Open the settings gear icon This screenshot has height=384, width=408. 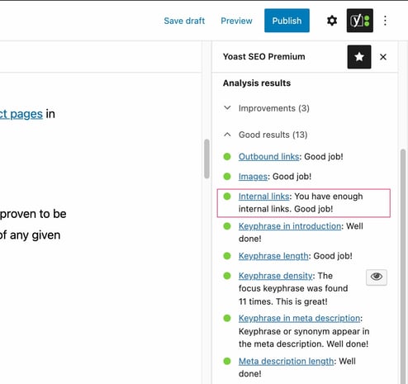[332, 21]
